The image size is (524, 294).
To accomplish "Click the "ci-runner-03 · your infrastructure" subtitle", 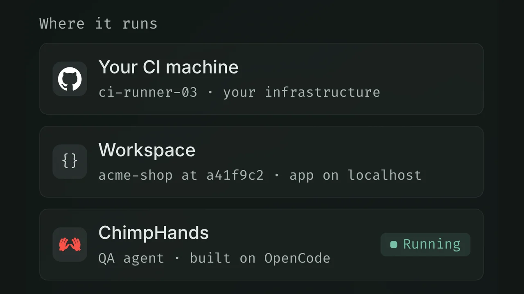I will 239,92.
